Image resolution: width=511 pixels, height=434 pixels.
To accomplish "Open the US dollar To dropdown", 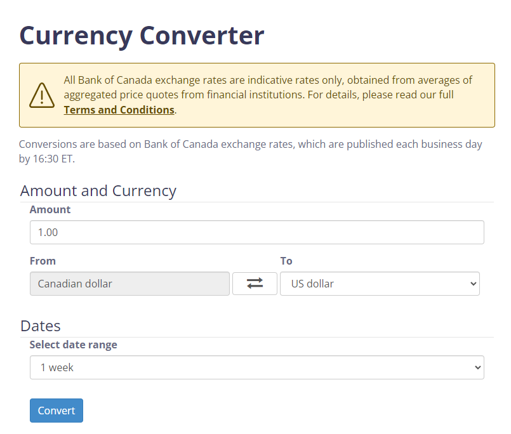I will click(x=379, y=284).
